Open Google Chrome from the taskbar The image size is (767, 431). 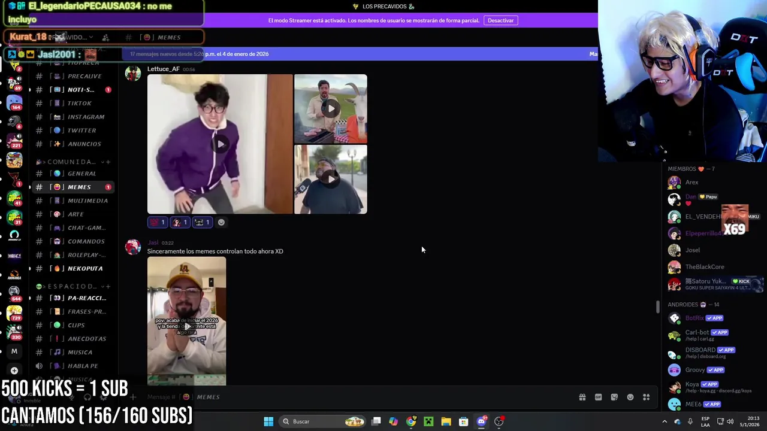tap(411, 421)
